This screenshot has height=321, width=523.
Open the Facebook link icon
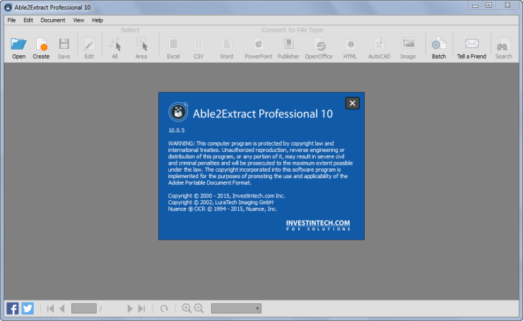(12, 308)
